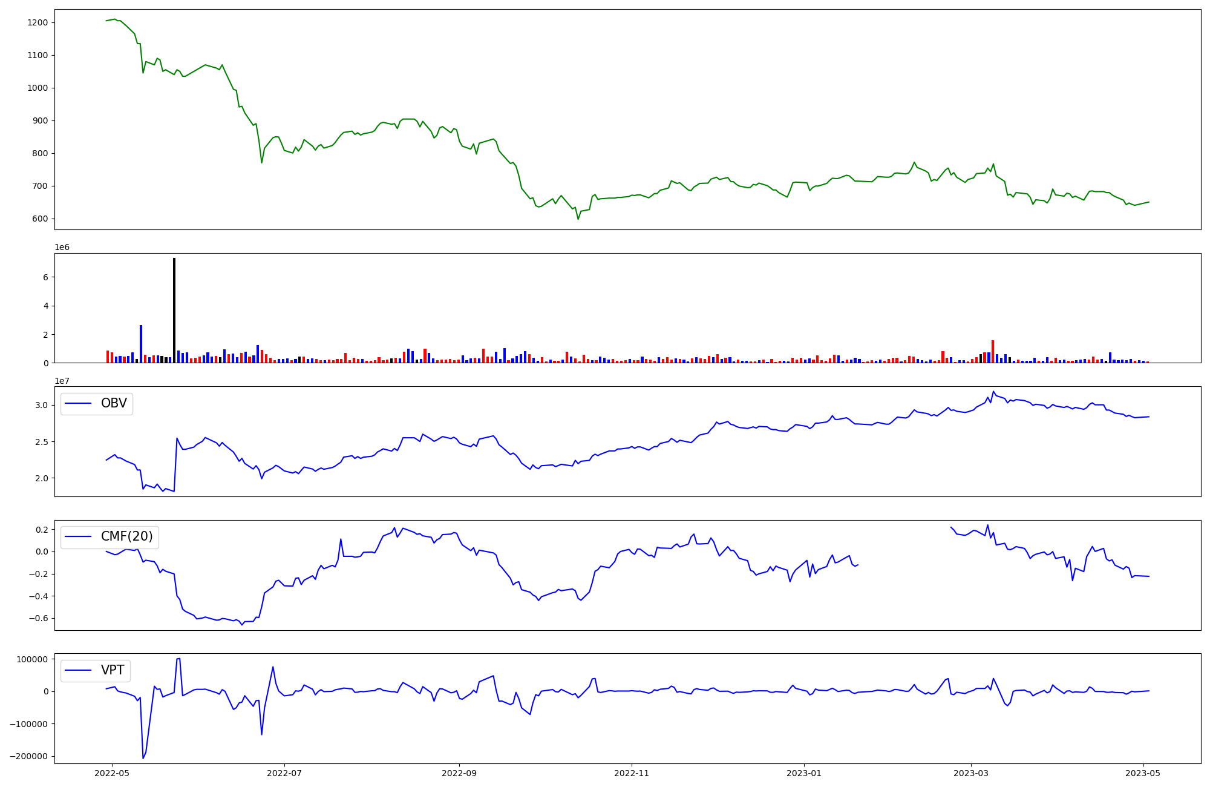Screen dimensions: 1210x787
Task: Click the 600 tick on the price axis
Action: (40, 219)
